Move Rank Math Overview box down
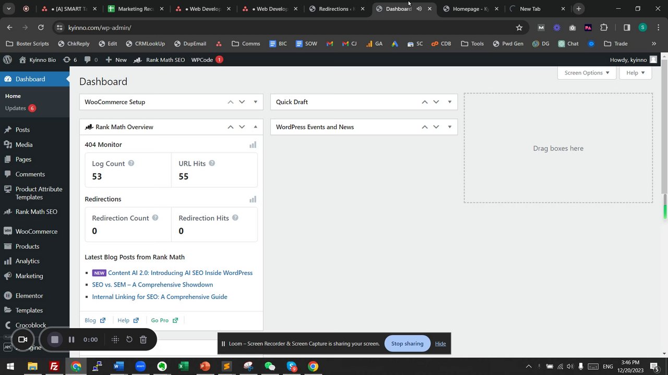Viewport: 668px width, 375px height. pos(242,127)
